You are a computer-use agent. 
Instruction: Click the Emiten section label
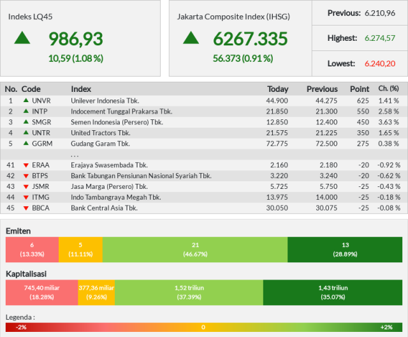coord(18,231)
